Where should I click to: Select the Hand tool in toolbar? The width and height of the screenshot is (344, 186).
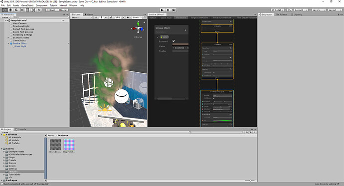tap(4, 10)
